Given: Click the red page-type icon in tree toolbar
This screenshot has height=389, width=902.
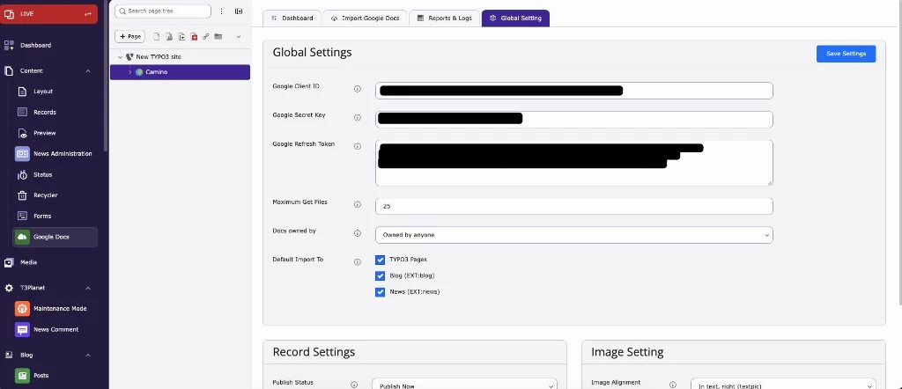Looking at the screenshot, I should [x=194, y=37].
